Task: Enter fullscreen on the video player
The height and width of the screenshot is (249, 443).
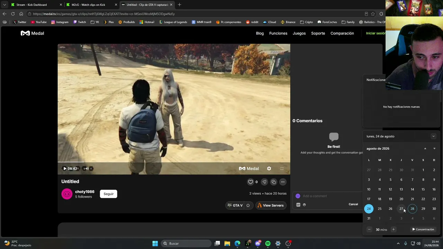Action: tap(282, 168)
